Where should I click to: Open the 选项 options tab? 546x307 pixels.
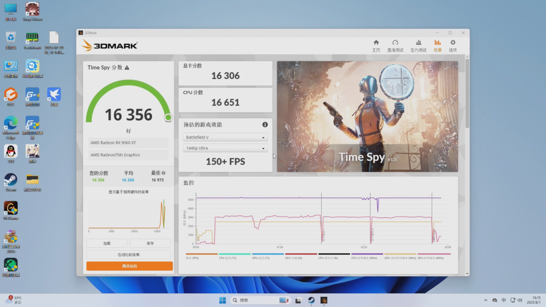(453, 46)
